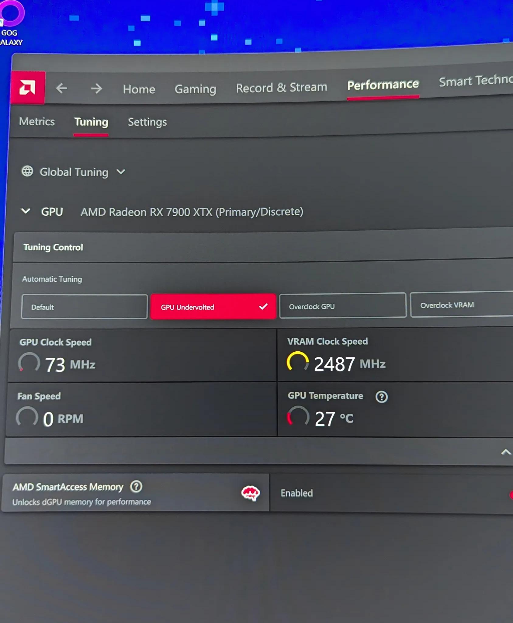Click the AMD logo icon
The image size is (513, 623).
(28, 88)
